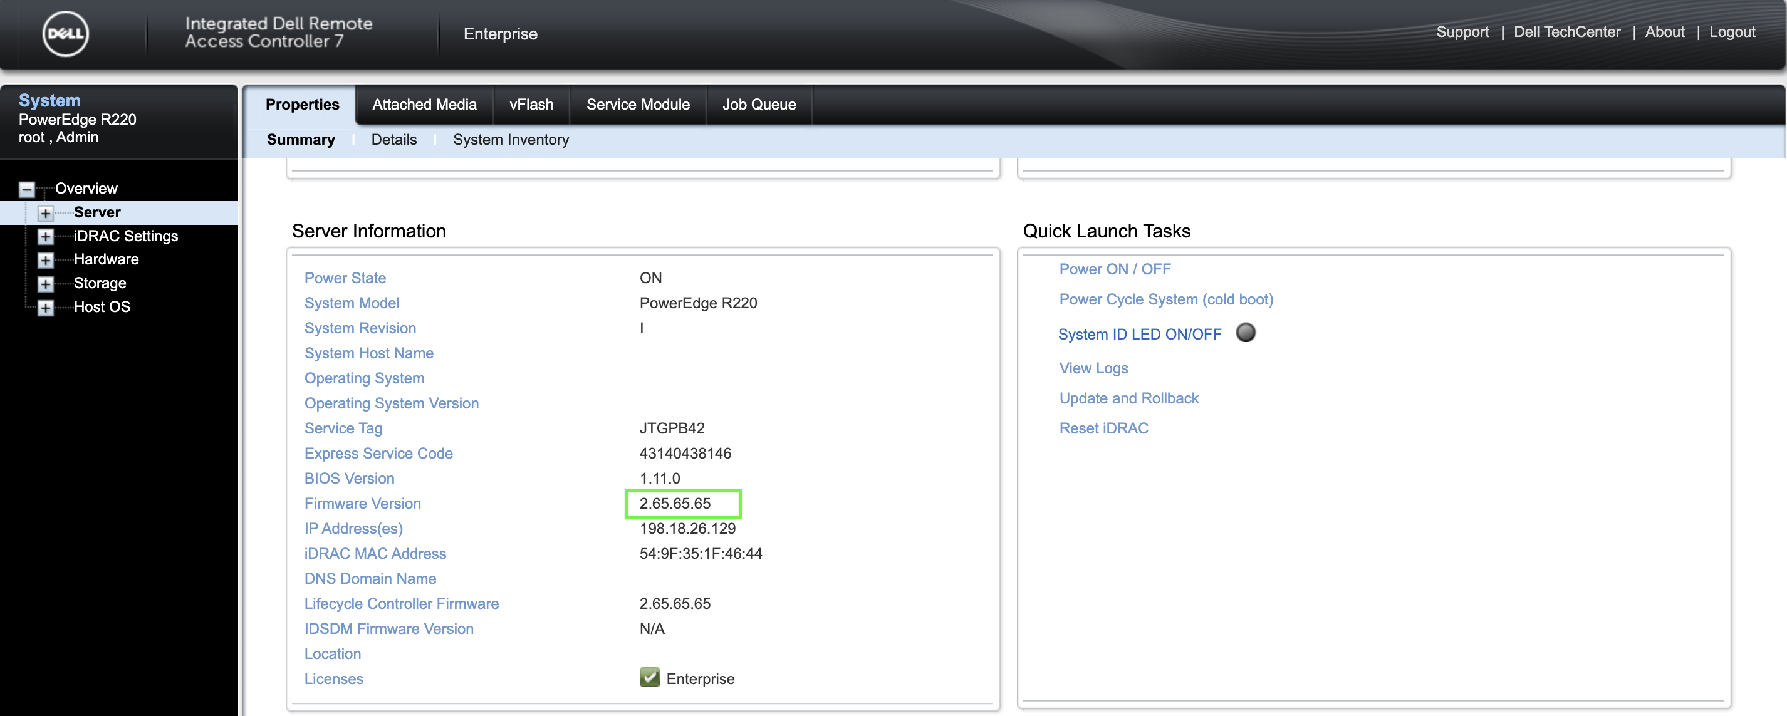The width and height of the screenshot is (1787, 716).
Task: Toggle the System ID LED indicator icon
Action: tap(1245, 333)
